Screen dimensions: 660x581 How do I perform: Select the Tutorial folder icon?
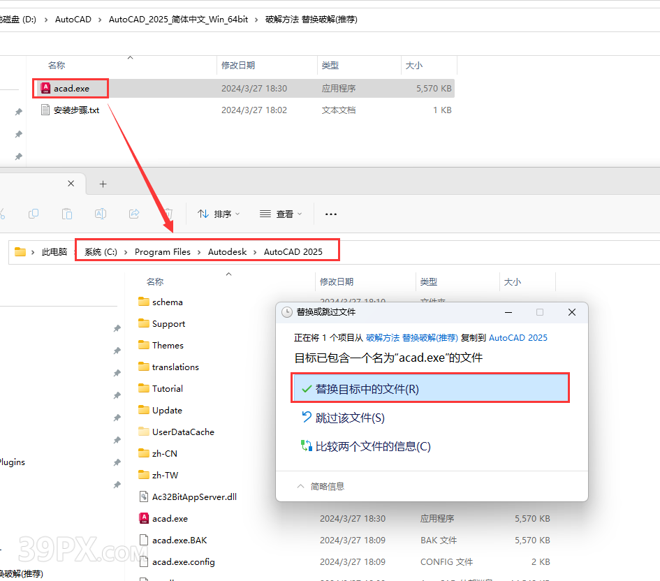click(144, 388)
